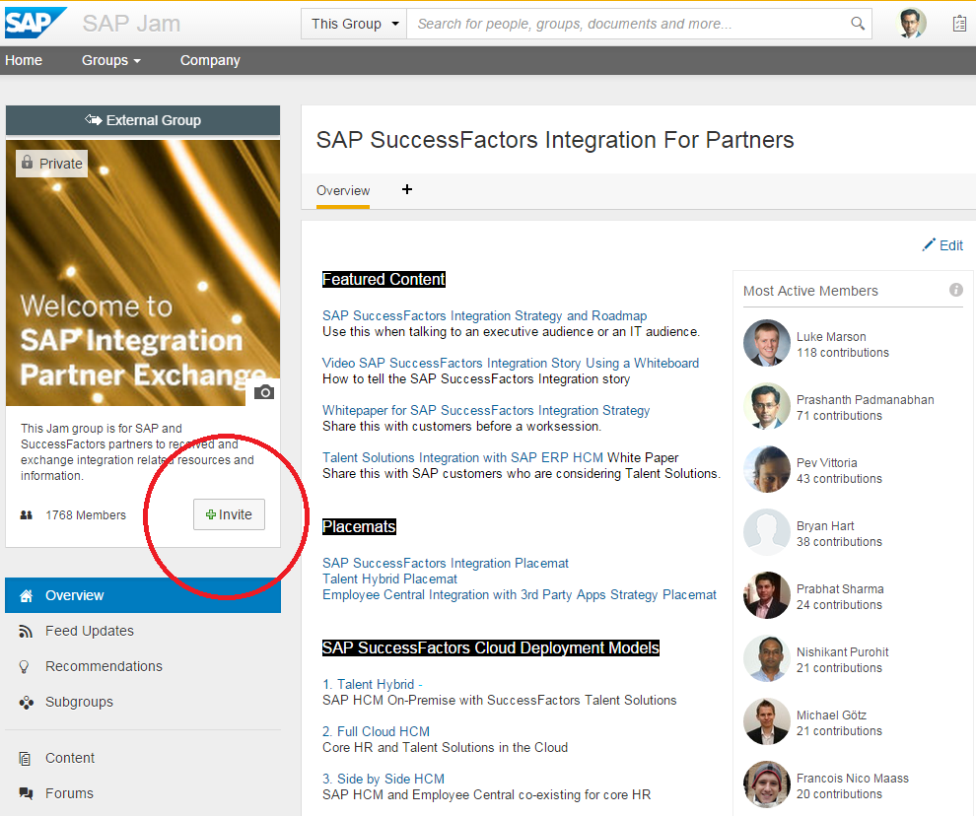976x817 pixels.
Task: Click the search magnifier icon
Action: pyautogui.click(x=857, y=22)
